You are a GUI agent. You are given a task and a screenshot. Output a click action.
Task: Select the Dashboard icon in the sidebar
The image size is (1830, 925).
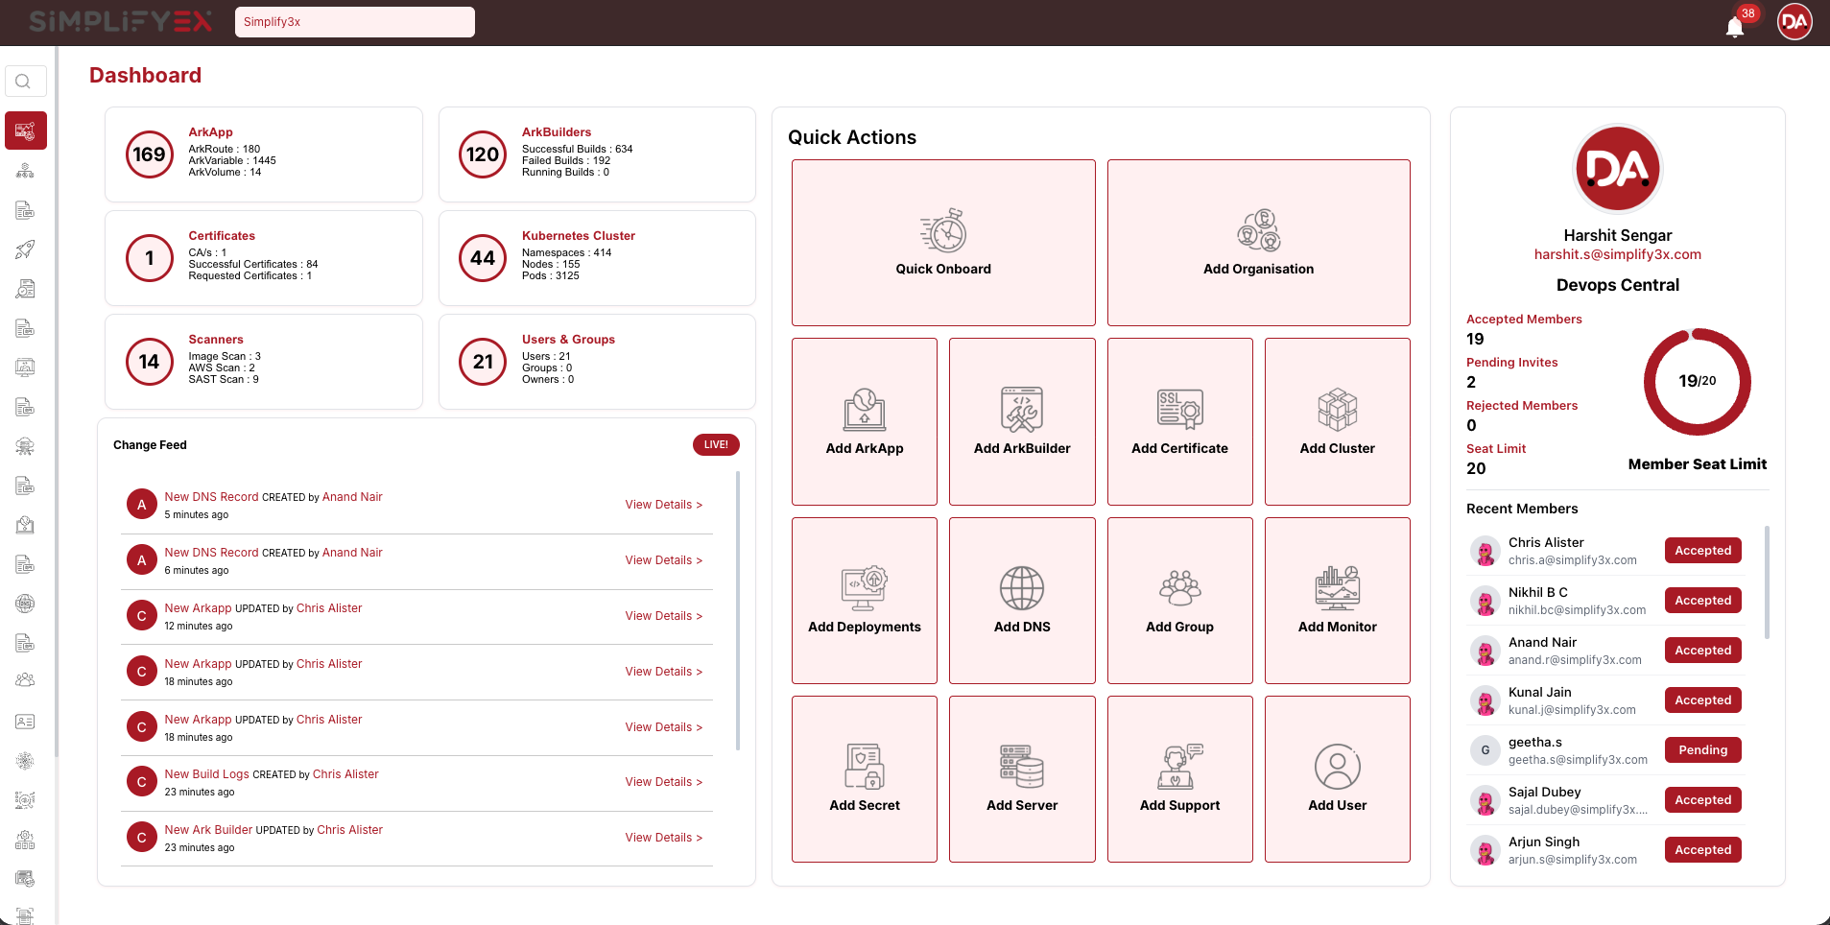pos(25,130)
